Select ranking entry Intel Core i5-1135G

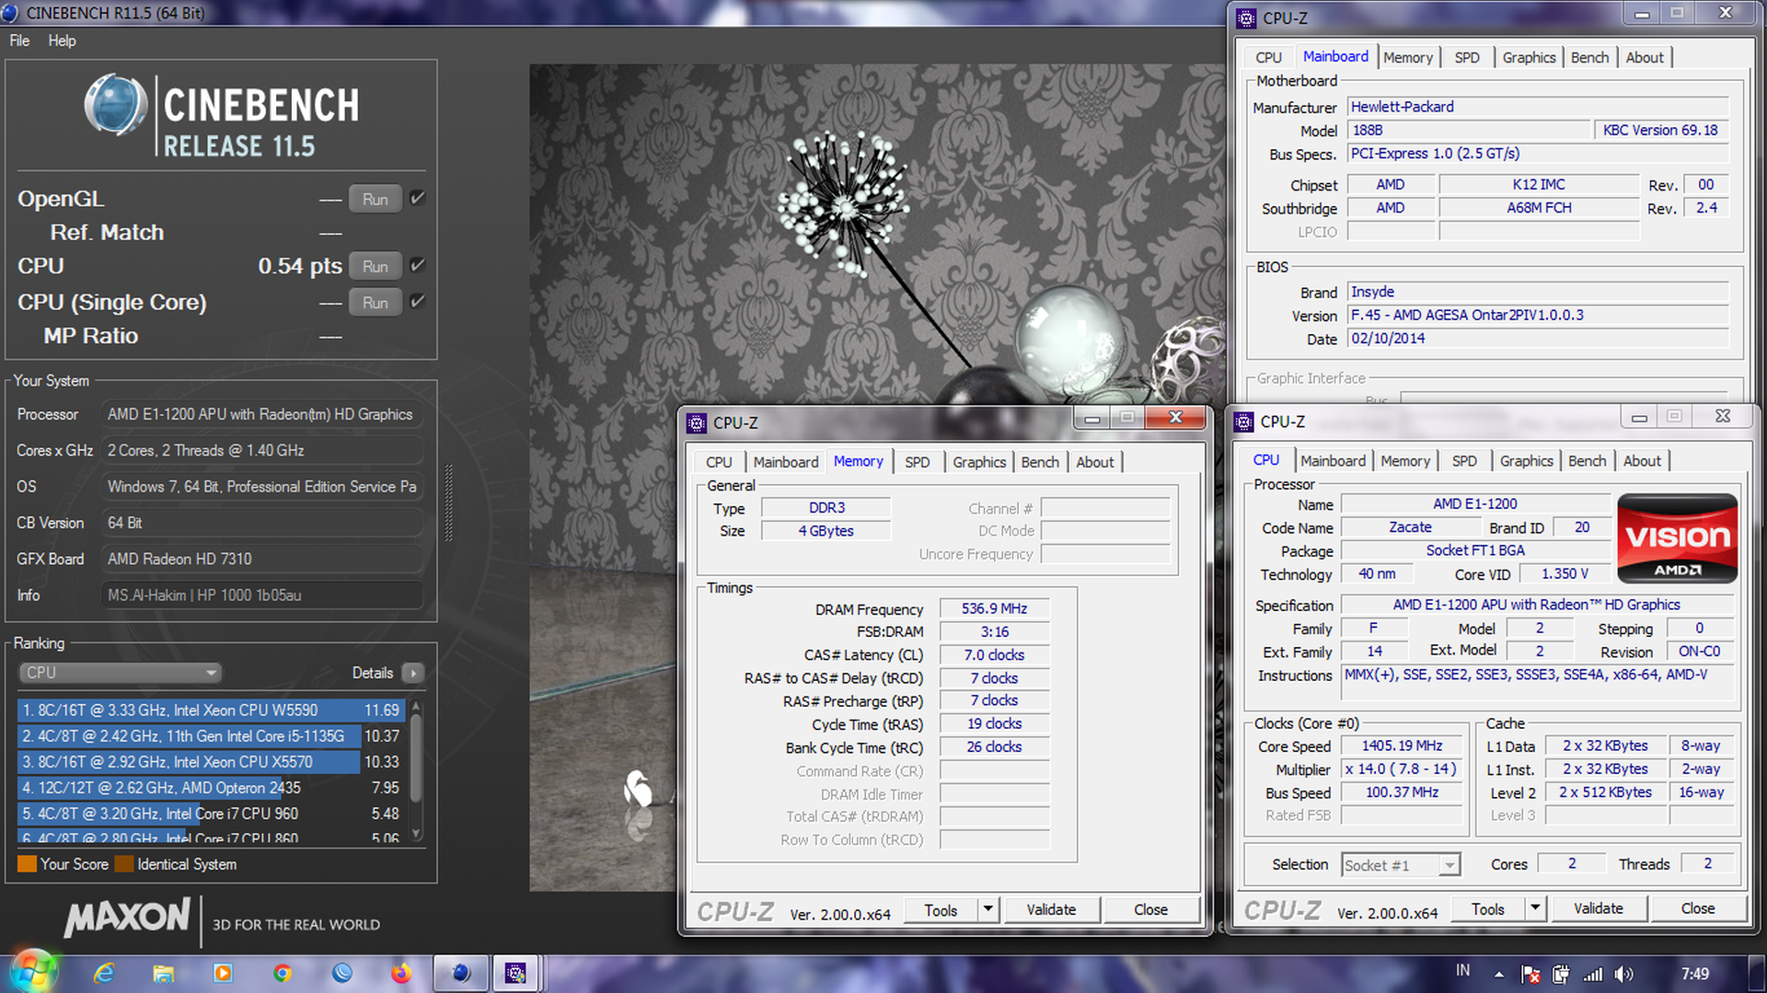[x=211, y=736]
